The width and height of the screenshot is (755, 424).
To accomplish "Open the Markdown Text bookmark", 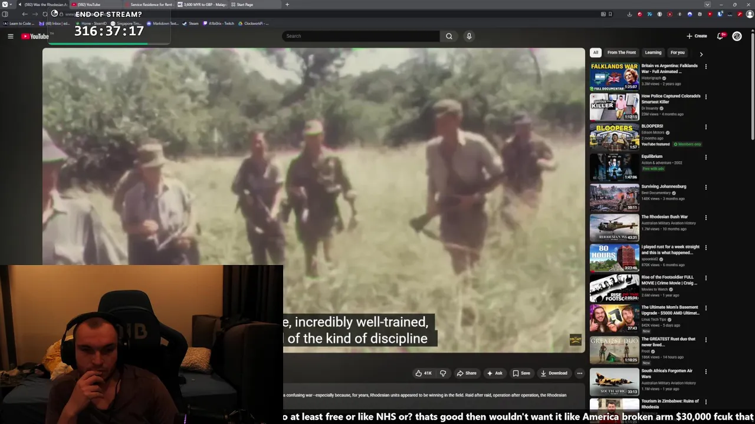I will point(162,24).
